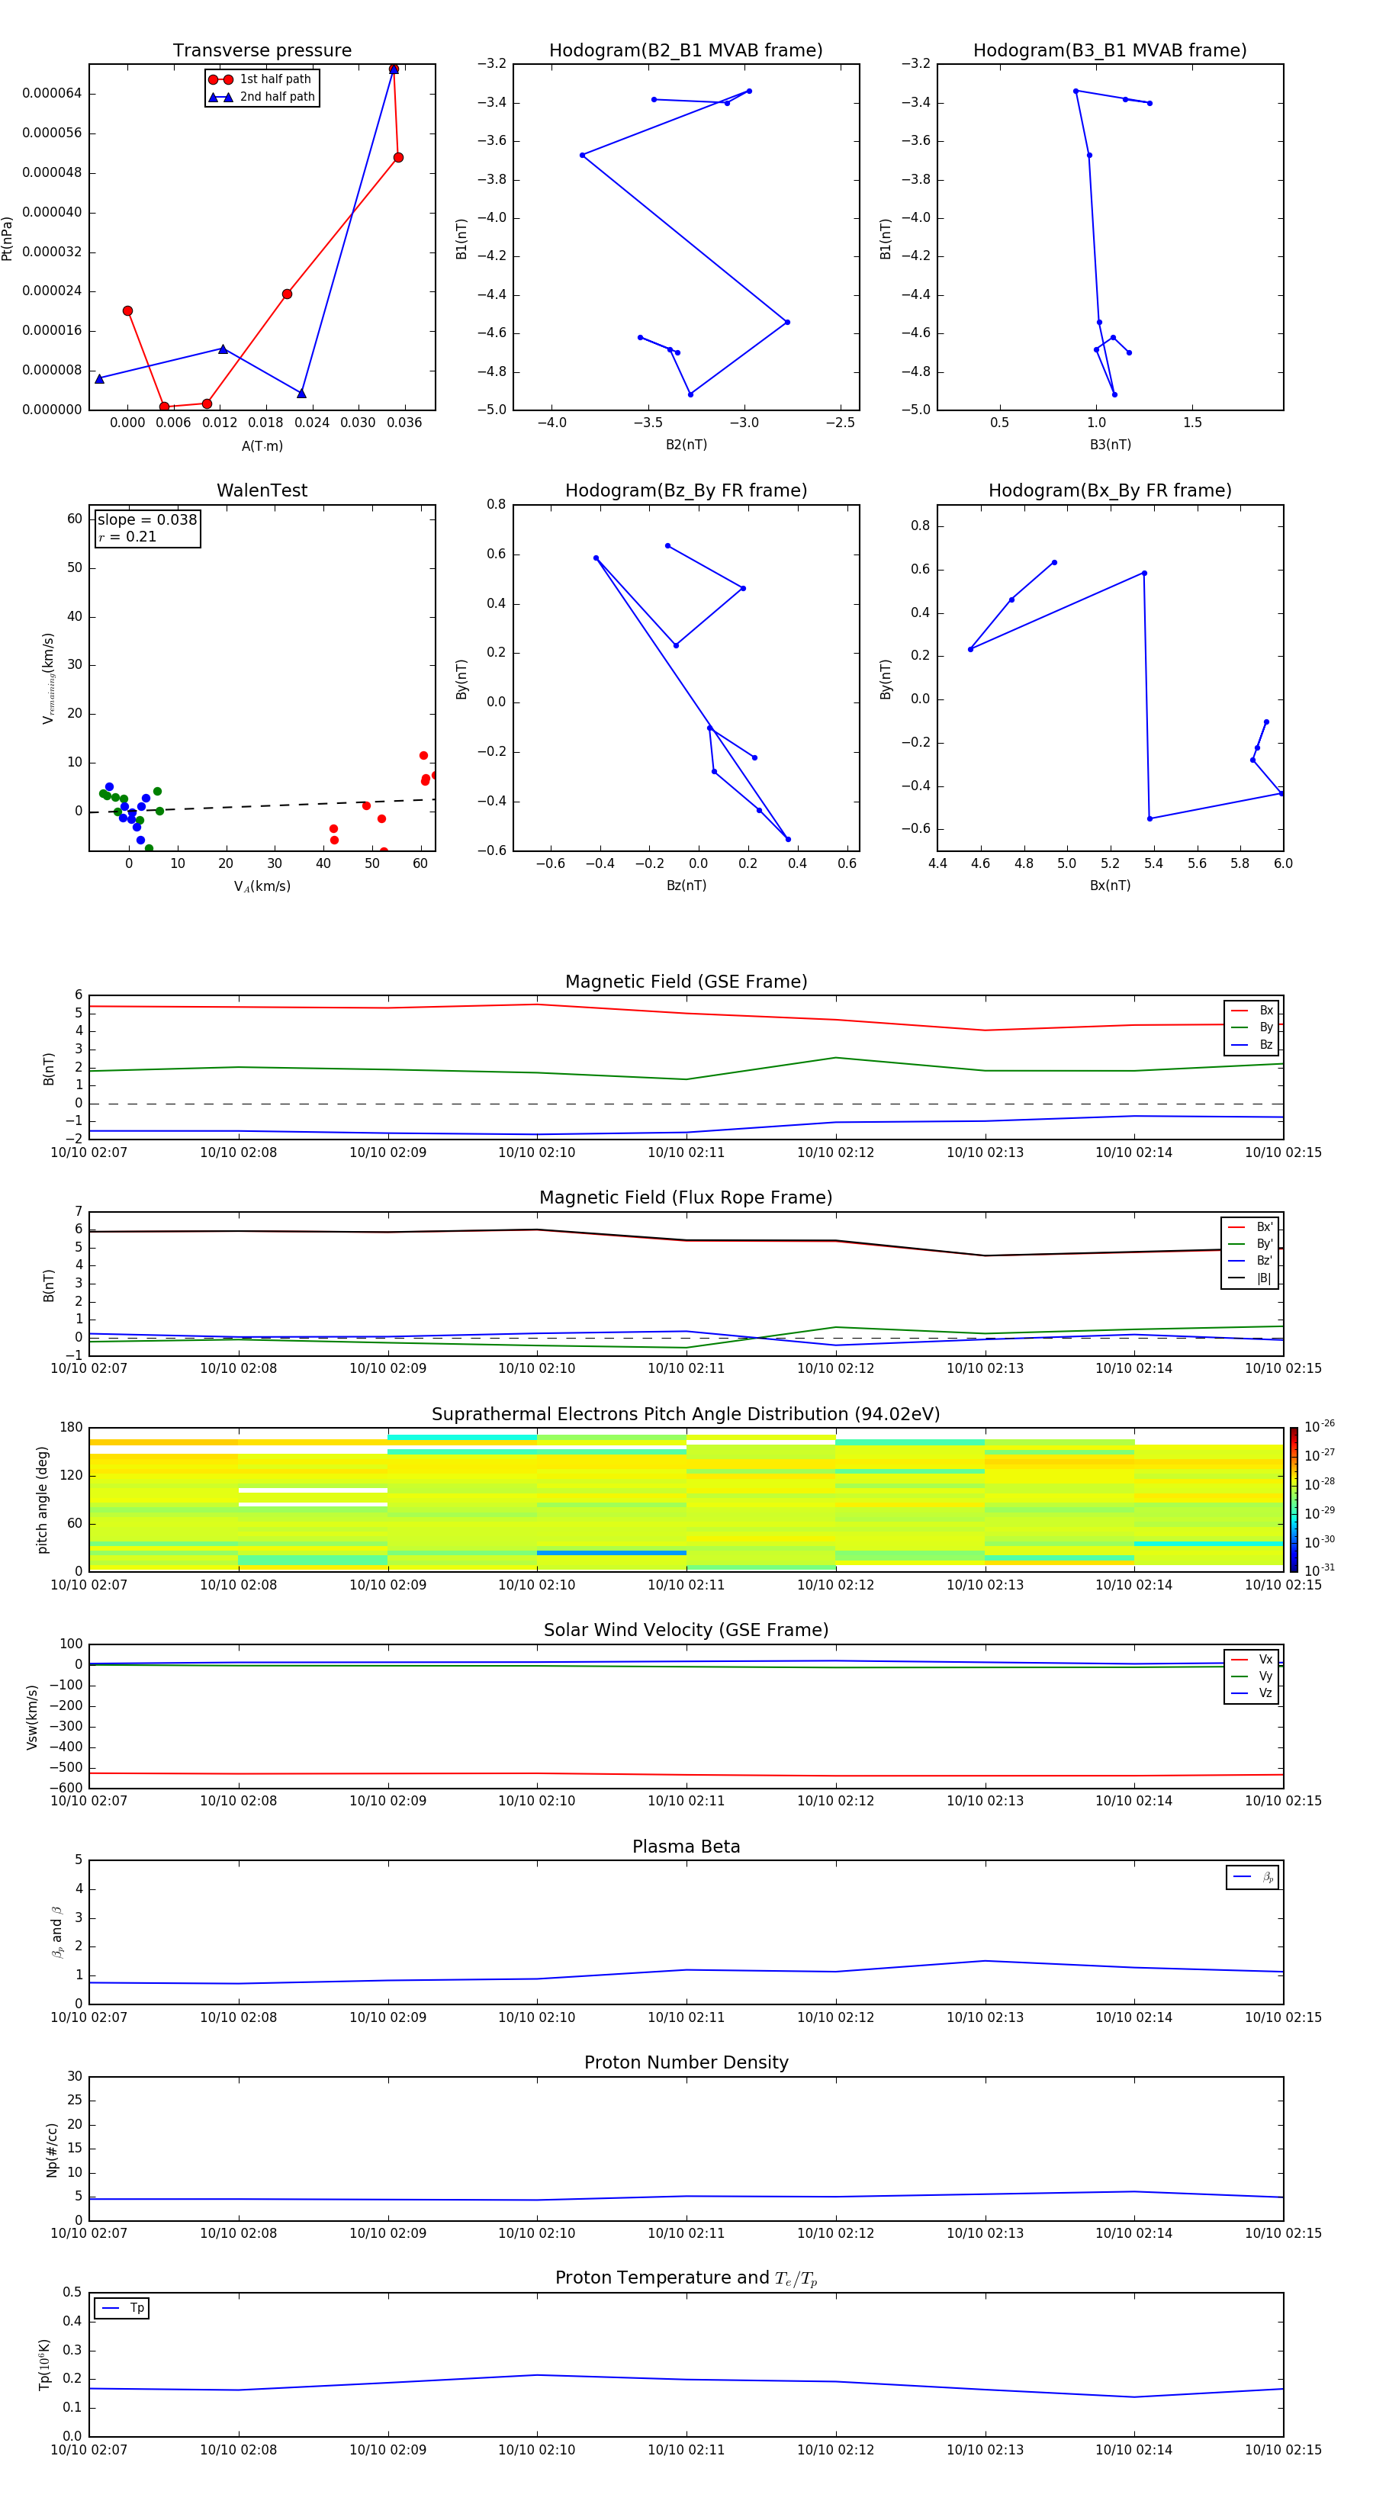Click the 'Proton Number Density' title
The width and height of the screenshot is (1373, 2517).
click(686, 2062)
